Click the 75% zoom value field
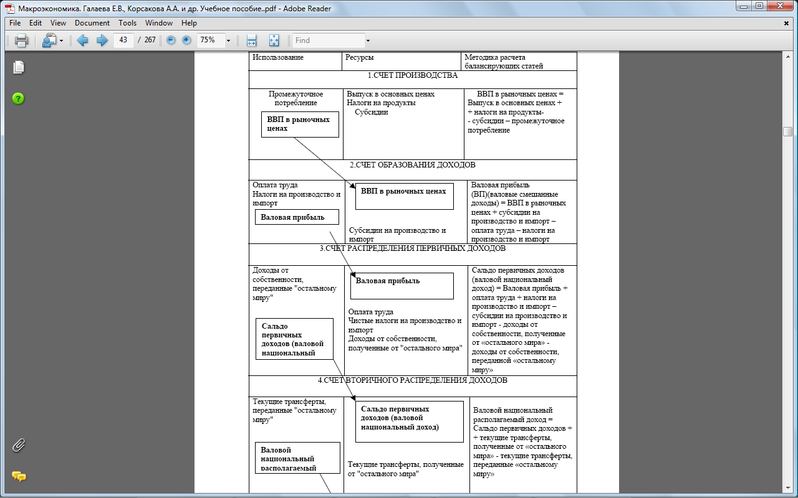The height and width of the screenshot is (498, 798). click(x=211, y=40)
